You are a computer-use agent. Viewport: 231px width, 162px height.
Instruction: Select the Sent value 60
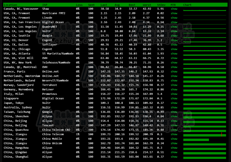90,139
